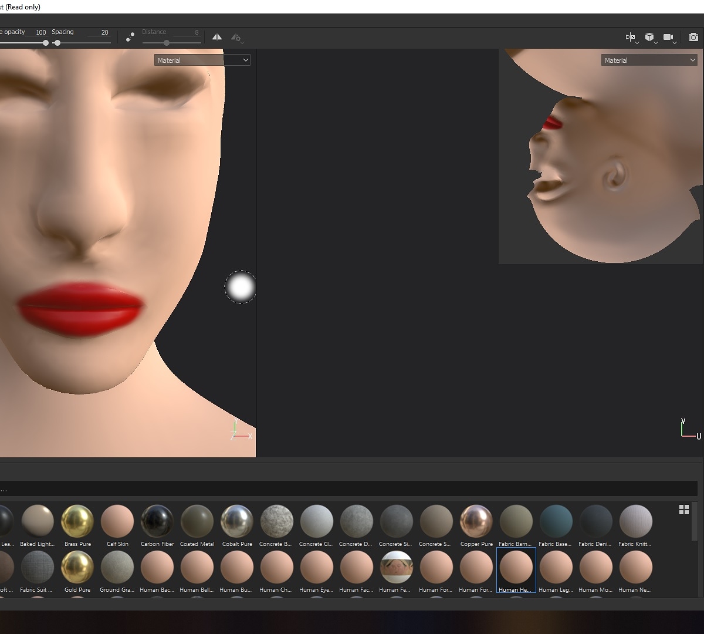Open the right viewport Material dropdown
This screenshot has width=704, height=634.
click(x=649, y=60)
